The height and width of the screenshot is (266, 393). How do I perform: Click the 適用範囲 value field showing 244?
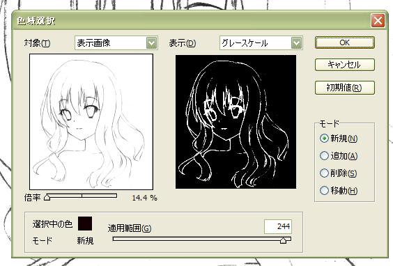(x=278, y=227)
